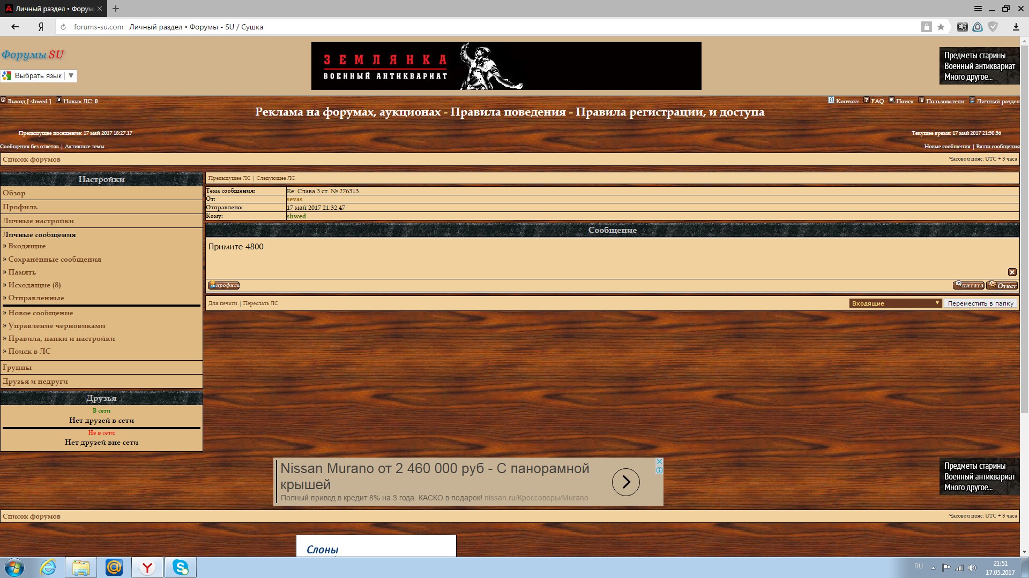The width and height of the screenshot is (1029, 578).
Task: Select Входящие in the sidebar
Action: pyautogui.click(x=27, y=246)
